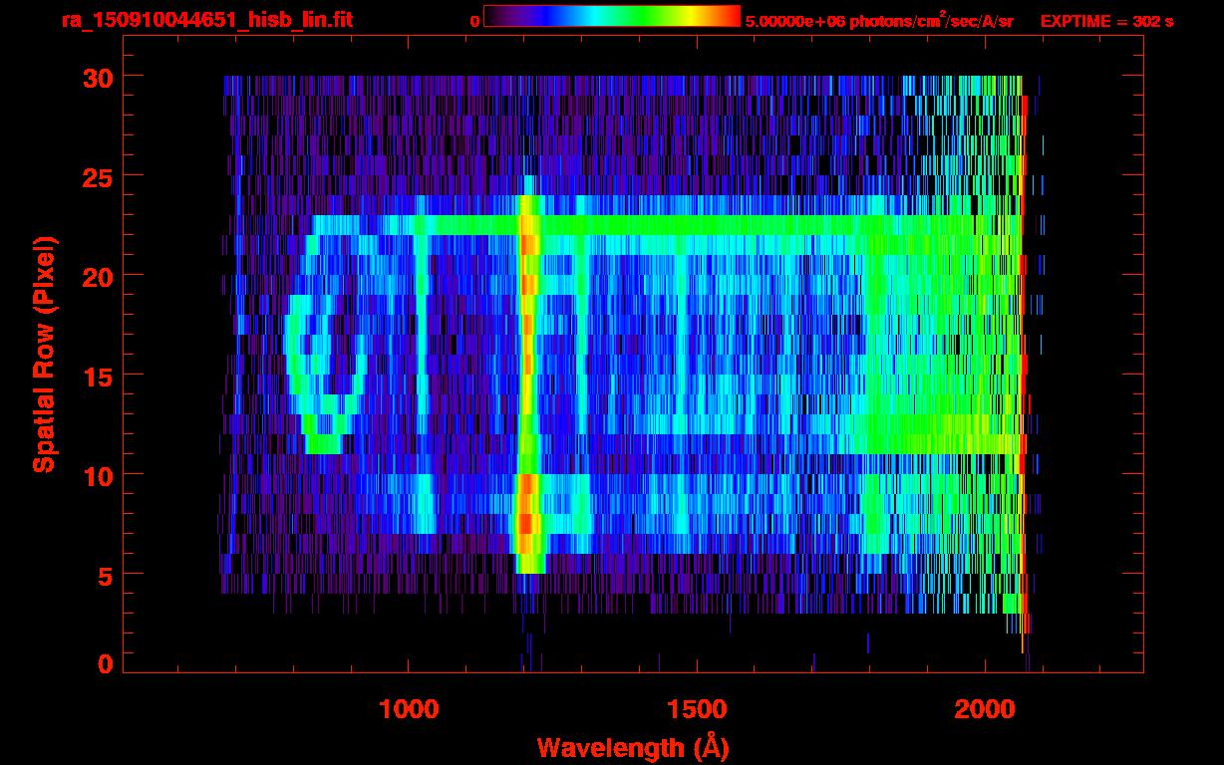Viewport: 1224px width, 765px height.
Task: Click the Spatial Row (Pixel) axis label
Action: (43, 355)
